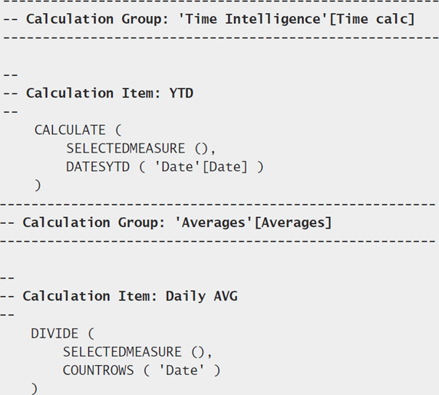
Task: Click the closing parenthesis of the CALCULATE block
Action: click(38, 186)
